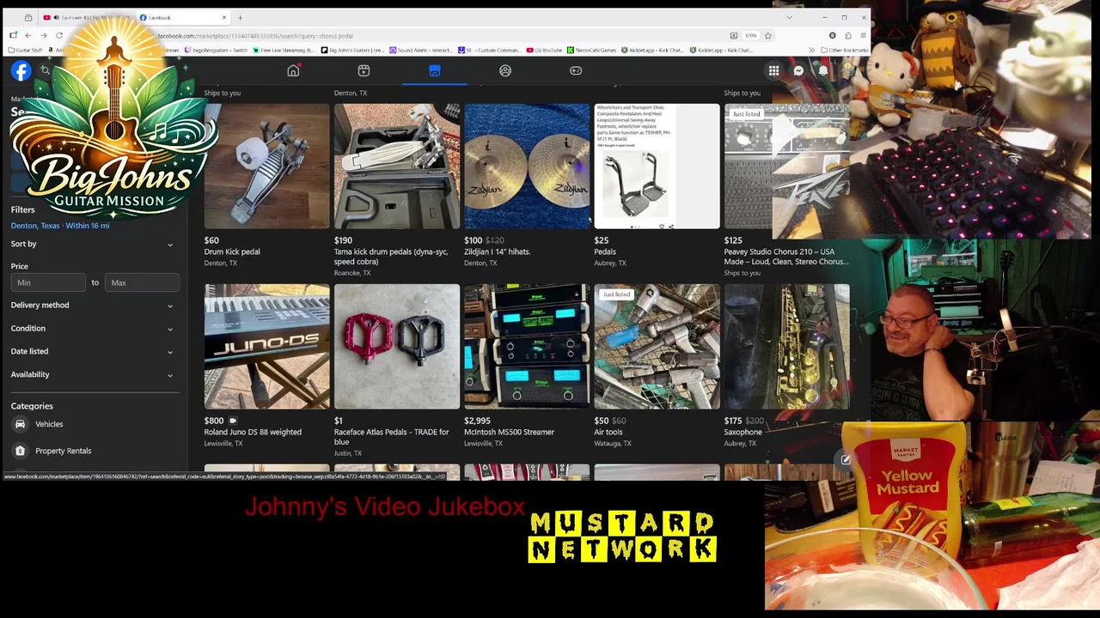Go back with the browser back arrow
The image size is (1100, 618).
(x=27, y=35)
